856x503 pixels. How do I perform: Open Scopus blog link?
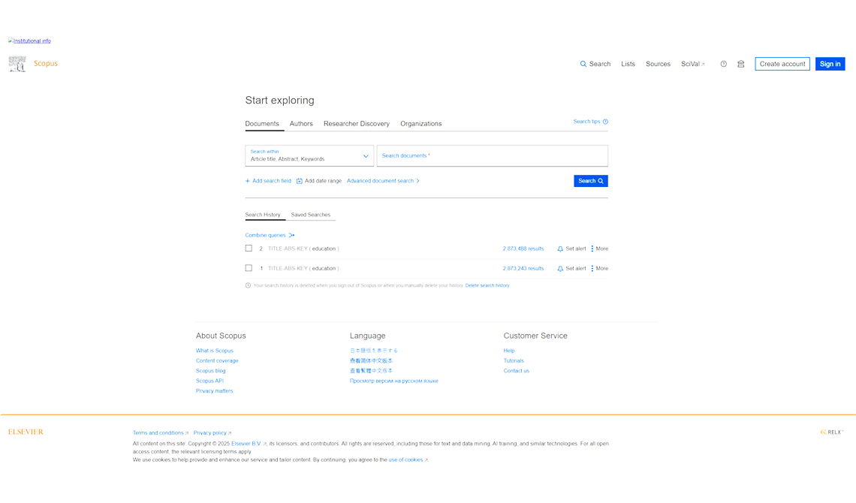pos(211,371)
